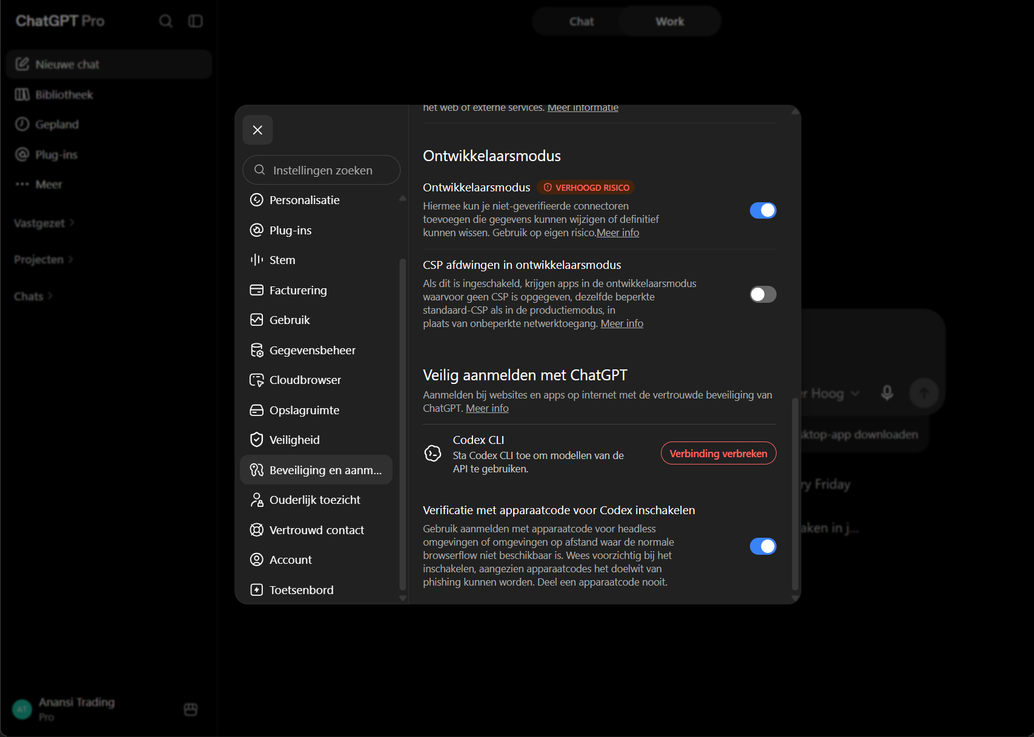Image resolution: width=1034 pixels, height=737 pixels.
Task: Click the Account profile icon
Action: (257, 560)
